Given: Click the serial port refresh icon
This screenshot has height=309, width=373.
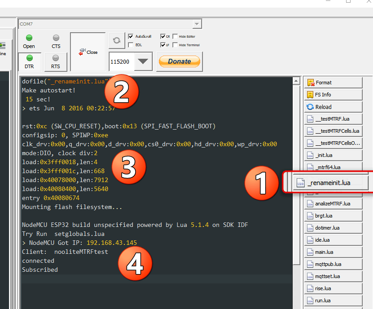Looking at the screenshot, I should [116, 40].
